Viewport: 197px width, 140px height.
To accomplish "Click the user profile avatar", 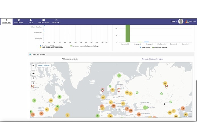I will (181, 22).
